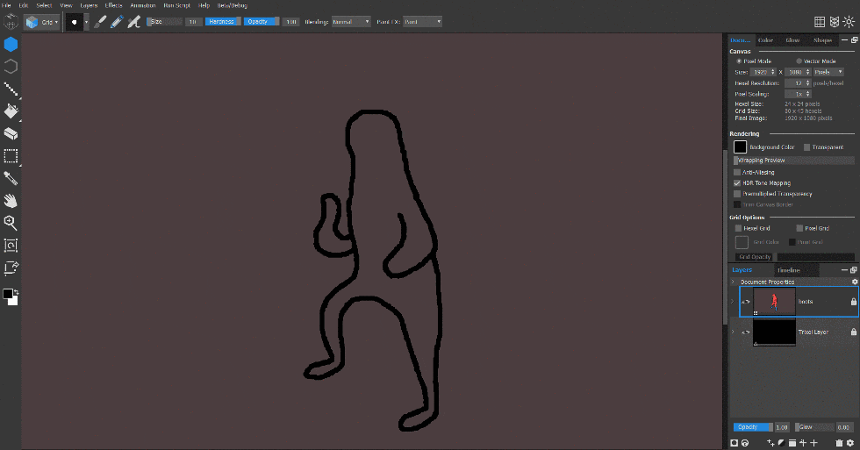Select the Vector Mode radio button

798,61
